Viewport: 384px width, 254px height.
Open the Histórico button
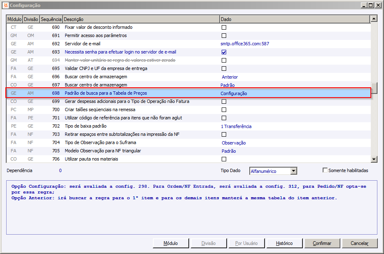tap(284, 243)
